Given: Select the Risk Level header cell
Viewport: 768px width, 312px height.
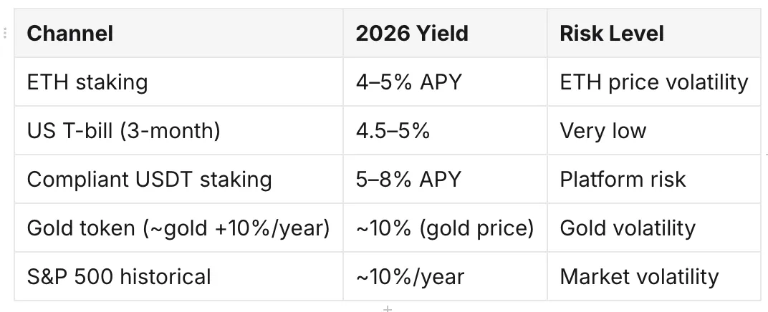Looking at the screenshot, I should (x=654, y=33).
